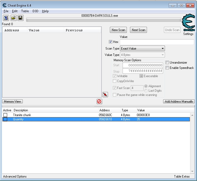This screenshot has width=197, height=181.
Task: Click the Type column header in table
Action: (x=128, y=110)
